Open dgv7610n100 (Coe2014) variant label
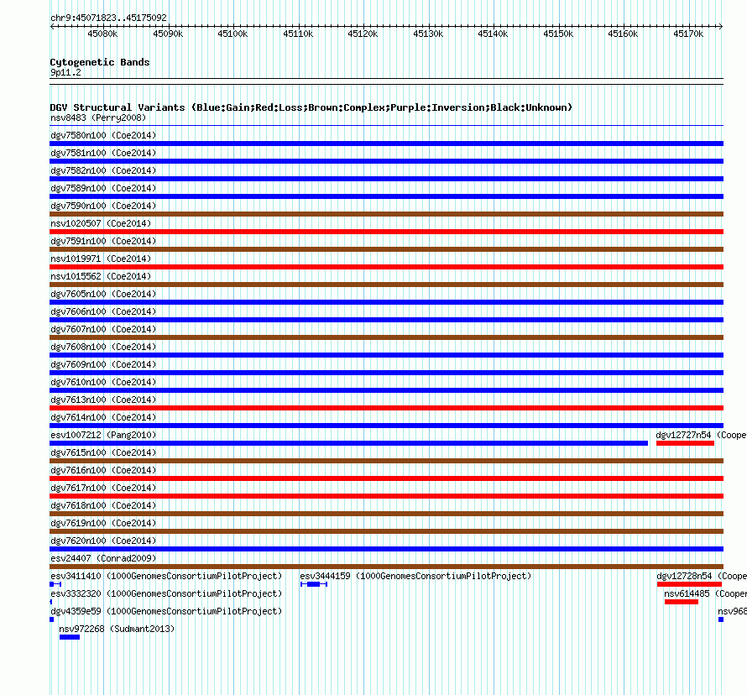The height and width of the screenshot is (695, 747). coord(103,382)
